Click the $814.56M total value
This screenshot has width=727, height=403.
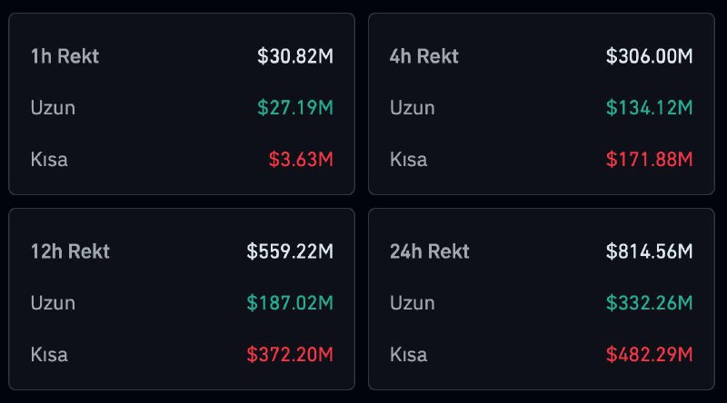pyautogui.click(x=650, y=251)
